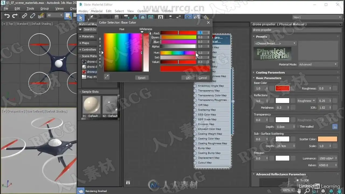Click the Undo arrow in 3ds Max toolbar
This screenshot has height=194, width=345.
coord(7,16)
